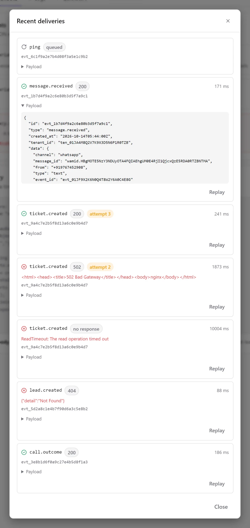
Task: Expand Payload for ticket.created attempt 2
Action: tap(31, 295)
